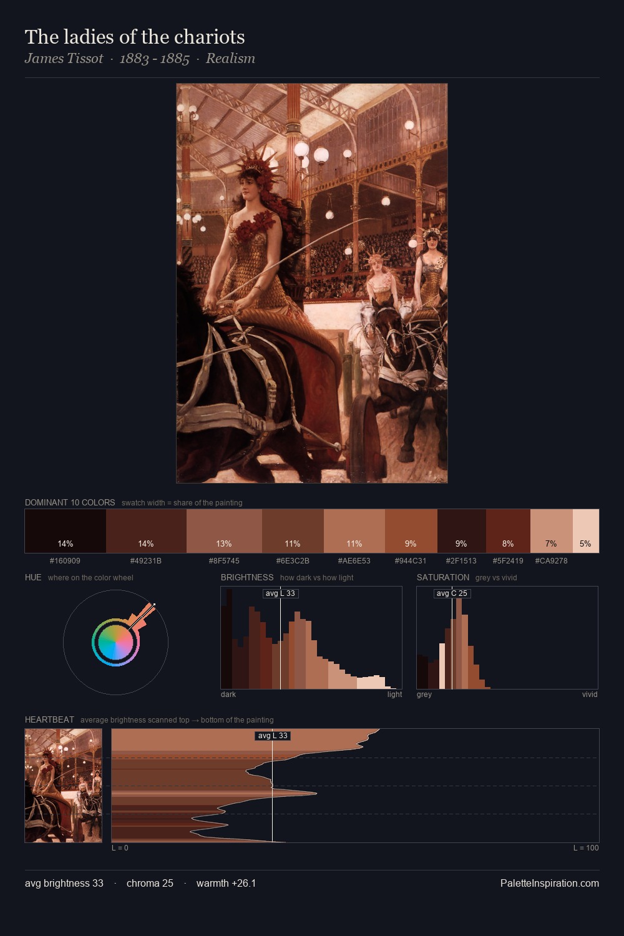Image resolution: width=624 pixels, height=936 pixels.
Task: Click the hex code label #49231B
Action: (146, 561)
